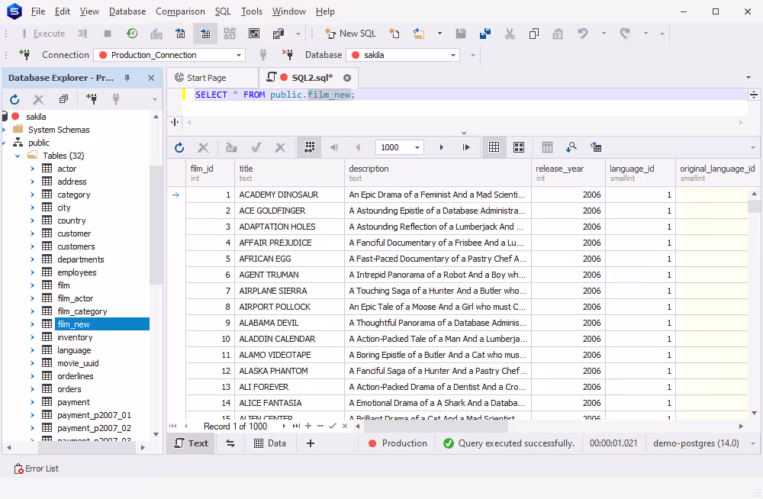This screenshot has width=763, height=499.
Task: Open the Database menu
Action: (127, 11)
